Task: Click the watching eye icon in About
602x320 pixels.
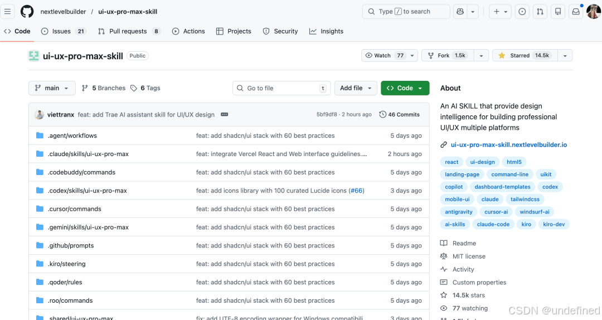Action: coord(444,308)
